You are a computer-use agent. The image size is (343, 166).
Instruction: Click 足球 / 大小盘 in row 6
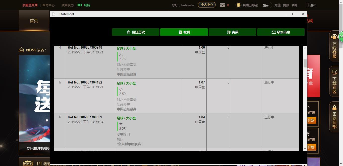pyautogui.click(x=126, y=118)
